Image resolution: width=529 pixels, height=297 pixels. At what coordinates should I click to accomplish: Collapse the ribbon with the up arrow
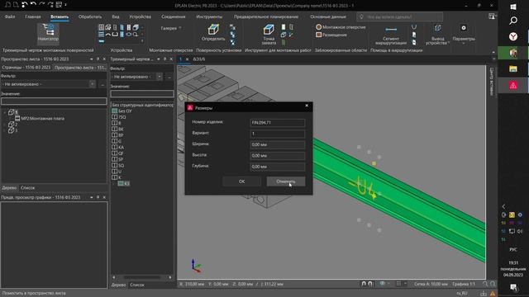pyautogui.click(x=493, y=52)
